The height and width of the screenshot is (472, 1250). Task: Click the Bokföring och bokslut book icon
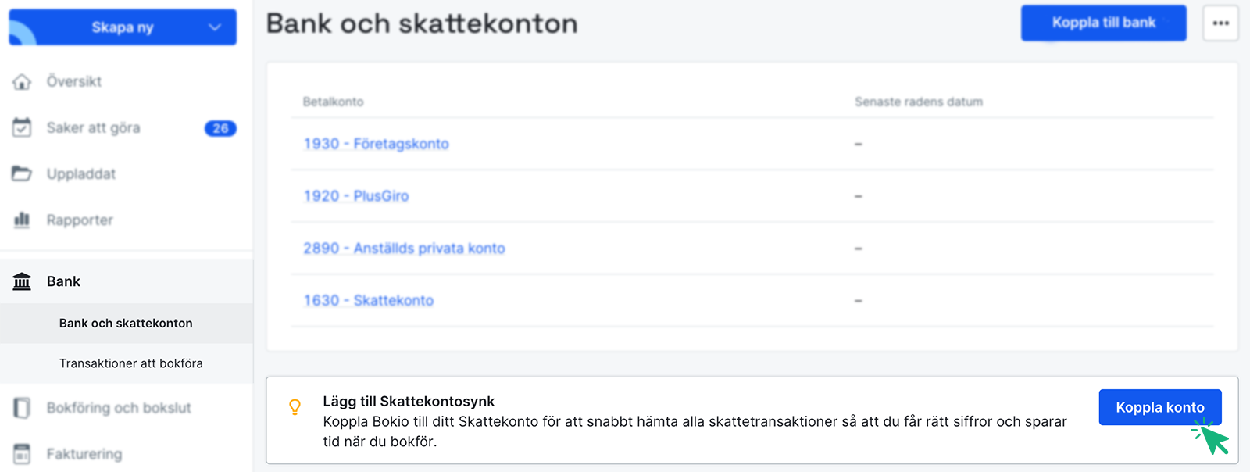22,407
